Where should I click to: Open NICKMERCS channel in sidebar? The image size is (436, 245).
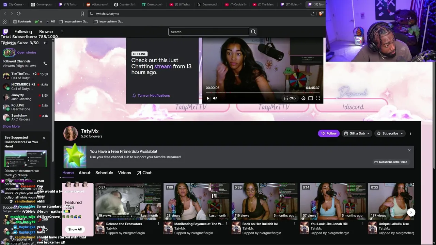tap(26, 86)
